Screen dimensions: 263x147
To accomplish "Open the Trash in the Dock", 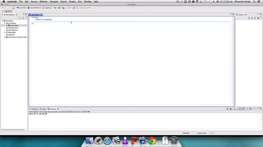I will point(174,140).
